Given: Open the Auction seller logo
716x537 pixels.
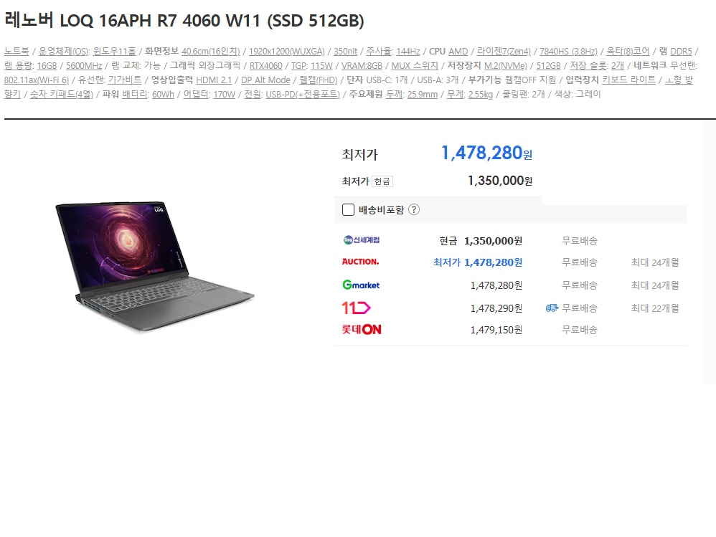Looking at the screenshot, I should [360, 262].
